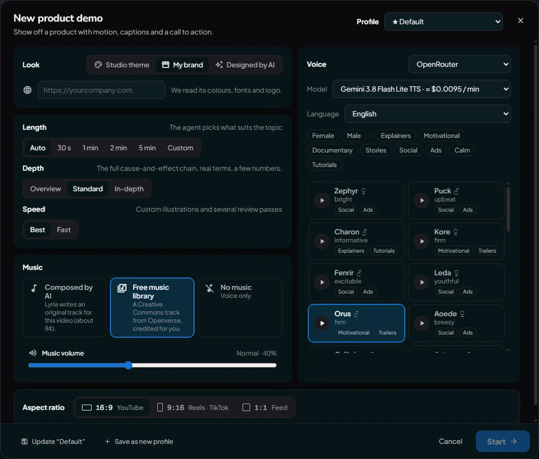Click the Start button

[502, 441]
